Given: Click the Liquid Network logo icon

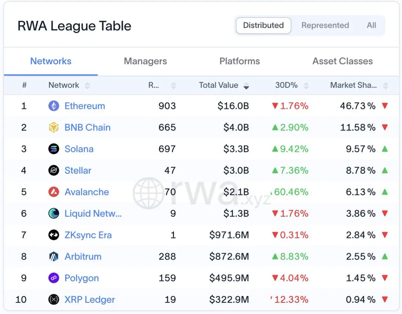Looking at the screenshot, I should click(x=54, y=214).
